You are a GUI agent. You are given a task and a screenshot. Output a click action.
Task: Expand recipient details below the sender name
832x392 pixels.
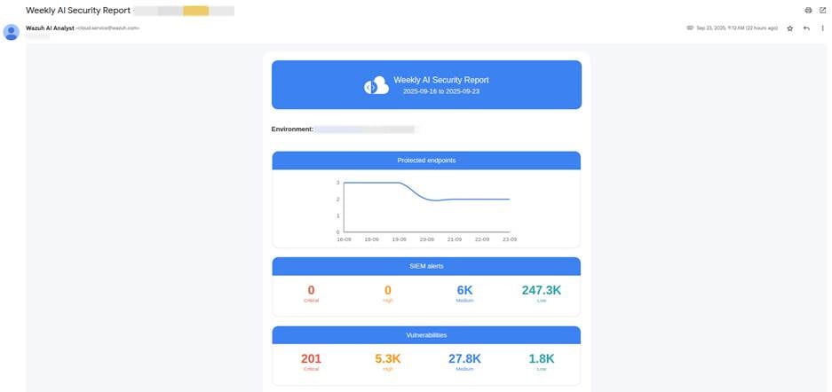[x=38, y=36]
